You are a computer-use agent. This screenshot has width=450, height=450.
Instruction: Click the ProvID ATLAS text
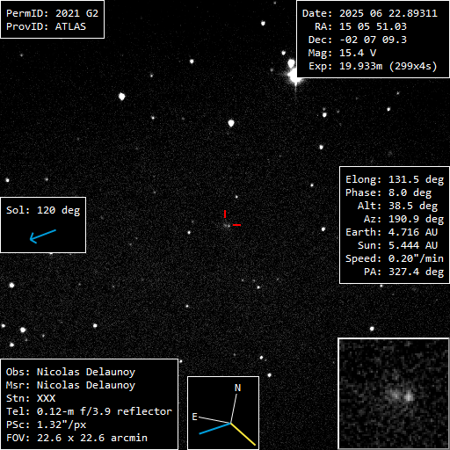[x=46, y=26]
